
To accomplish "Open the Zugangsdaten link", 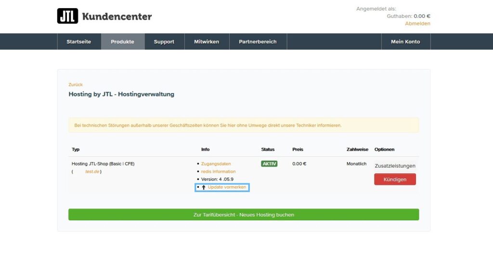I will pos(216,164).
